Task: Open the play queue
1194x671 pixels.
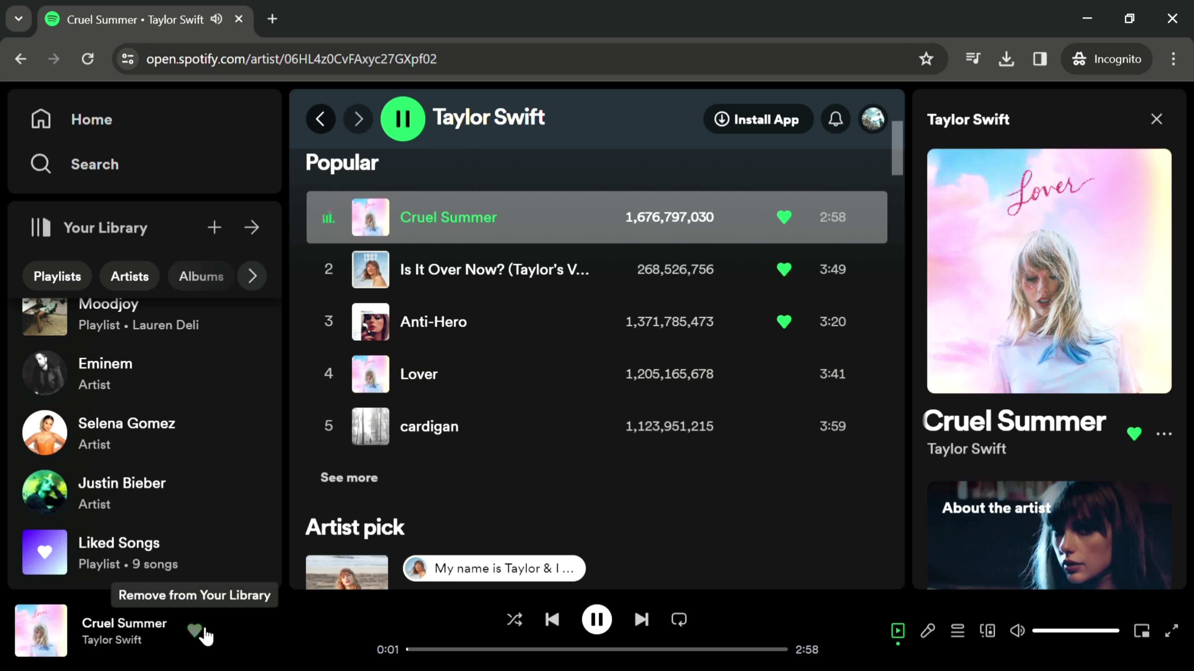Action: coord(958,630)
